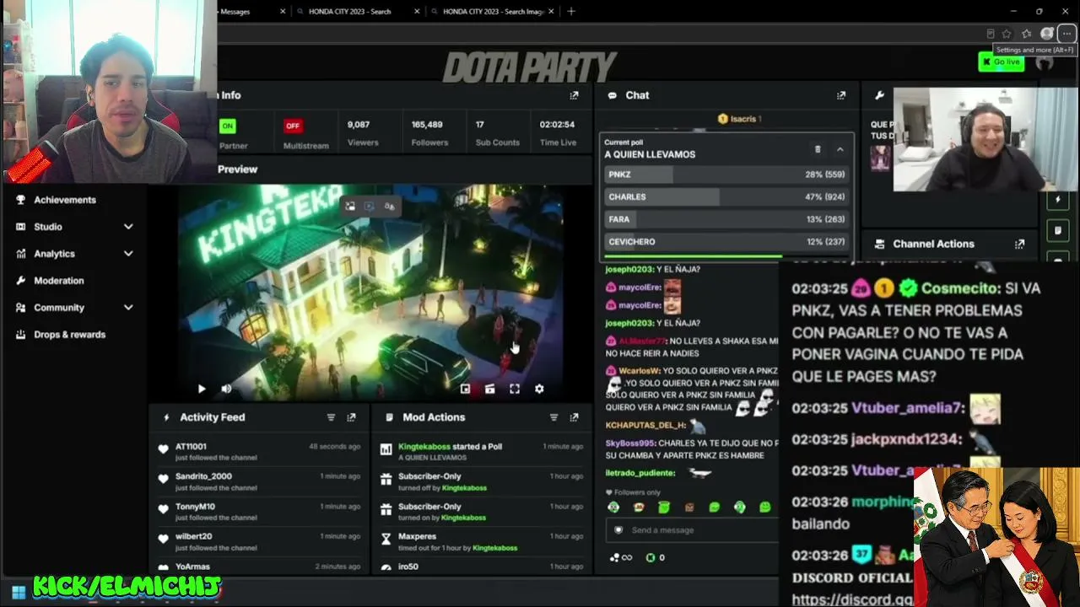The height and width of the screenshot is (607, 1080).
Task: Open Activity Feed filter options
Action: pos(331,417)
